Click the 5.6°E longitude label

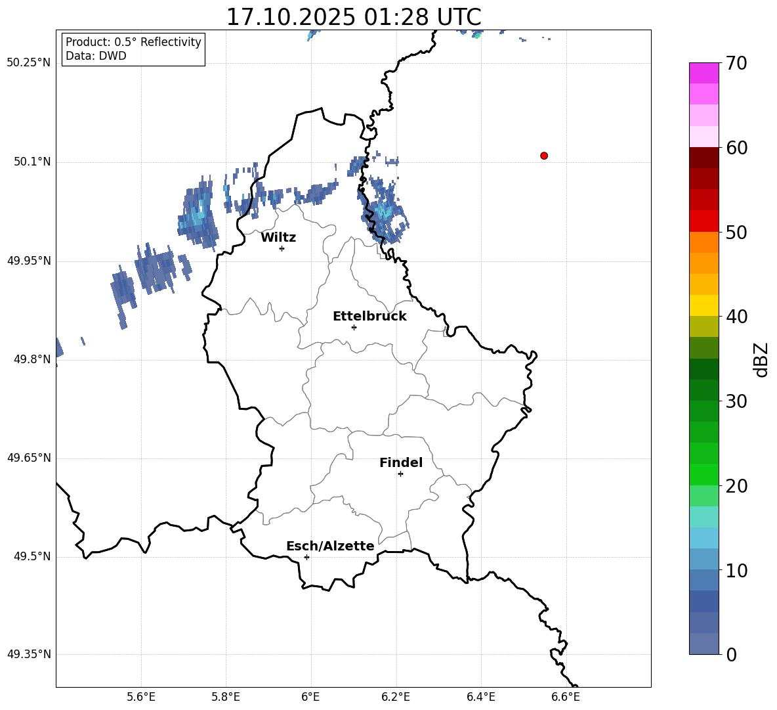click(141, 697)
